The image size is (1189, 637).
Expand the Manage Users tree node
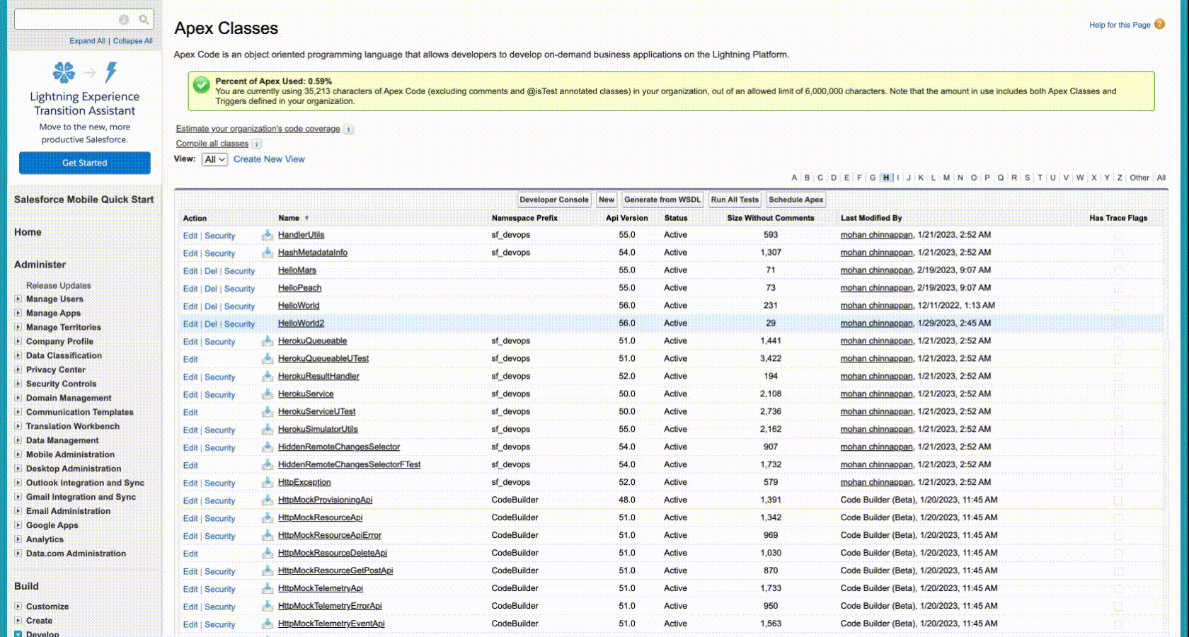tap(18, 299)
